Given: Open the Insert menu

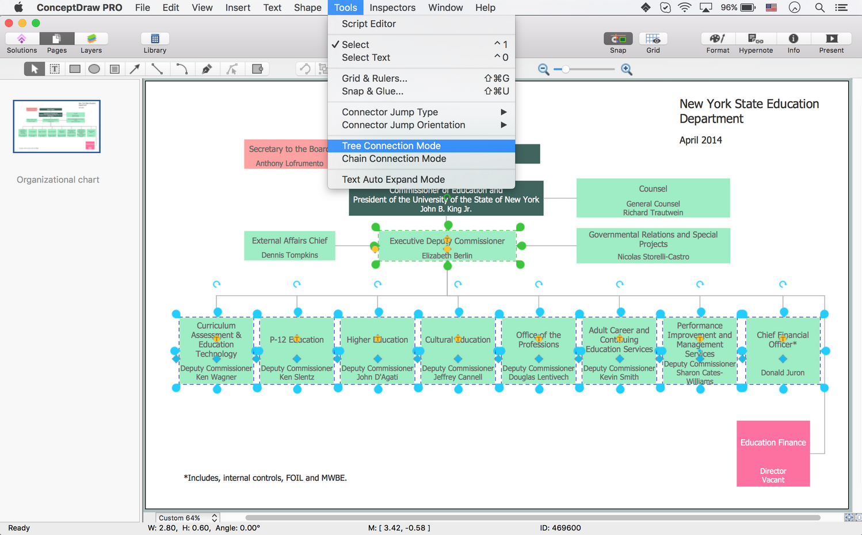Looking at the screenshot, I should (238, 7).
